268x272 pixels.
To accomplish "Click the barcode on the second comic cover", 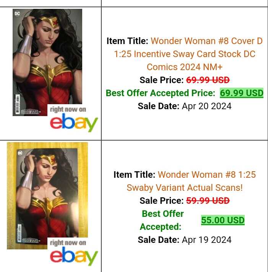I will coord(19,233).
